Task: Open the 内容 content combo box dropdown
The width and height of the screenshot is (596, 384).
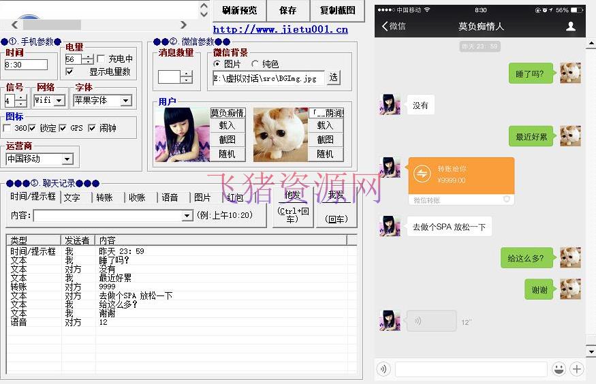Action: point(187,216)
